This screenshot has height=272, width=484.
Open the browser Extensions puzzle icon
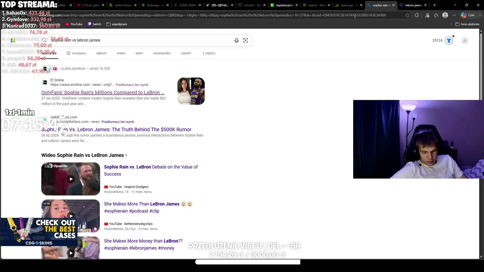[417, 15]
